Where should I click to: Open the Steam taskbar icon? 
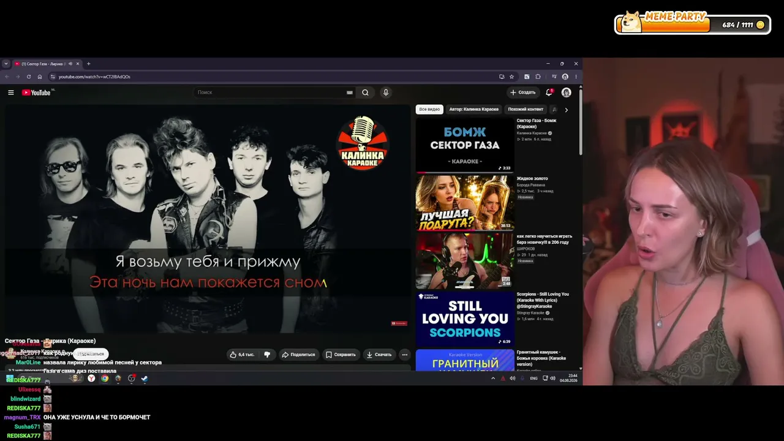[x=145, y=379]
